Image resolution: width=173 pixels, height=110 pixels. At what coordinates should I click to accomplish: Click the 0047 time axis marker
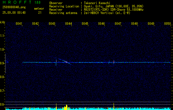coord(118,24)
